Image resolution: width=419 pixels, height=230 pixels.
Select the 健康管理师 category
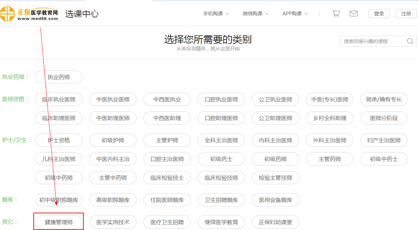tap(59, 222)
